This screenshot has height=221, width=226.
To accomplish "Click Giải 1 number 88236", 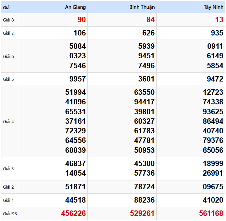I will click(x=144, y=200).
